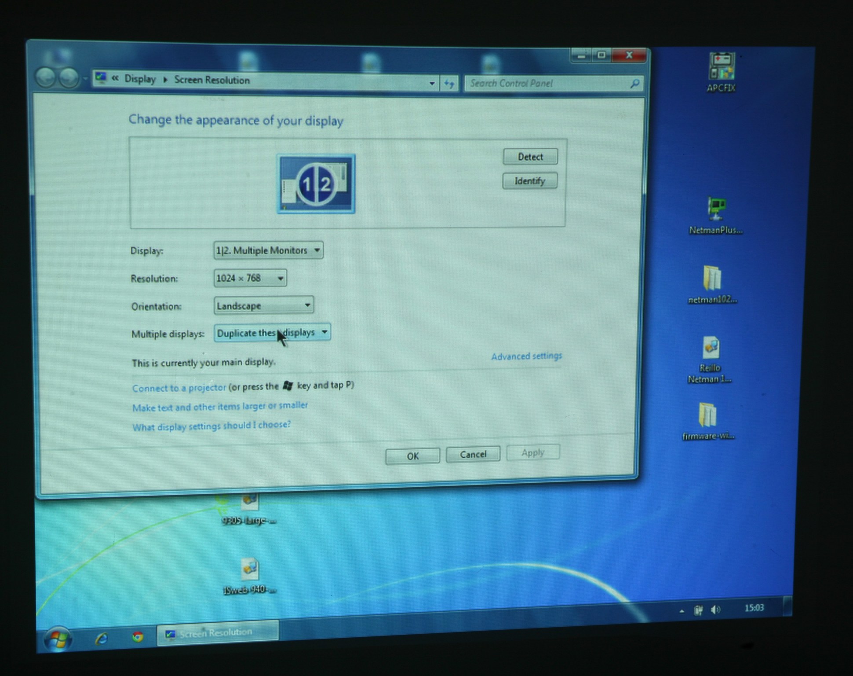Click the Screen Resolution breadcrumb
This screenshot has width=853, height=676.
pyautogui.click(x=212, y=80)
